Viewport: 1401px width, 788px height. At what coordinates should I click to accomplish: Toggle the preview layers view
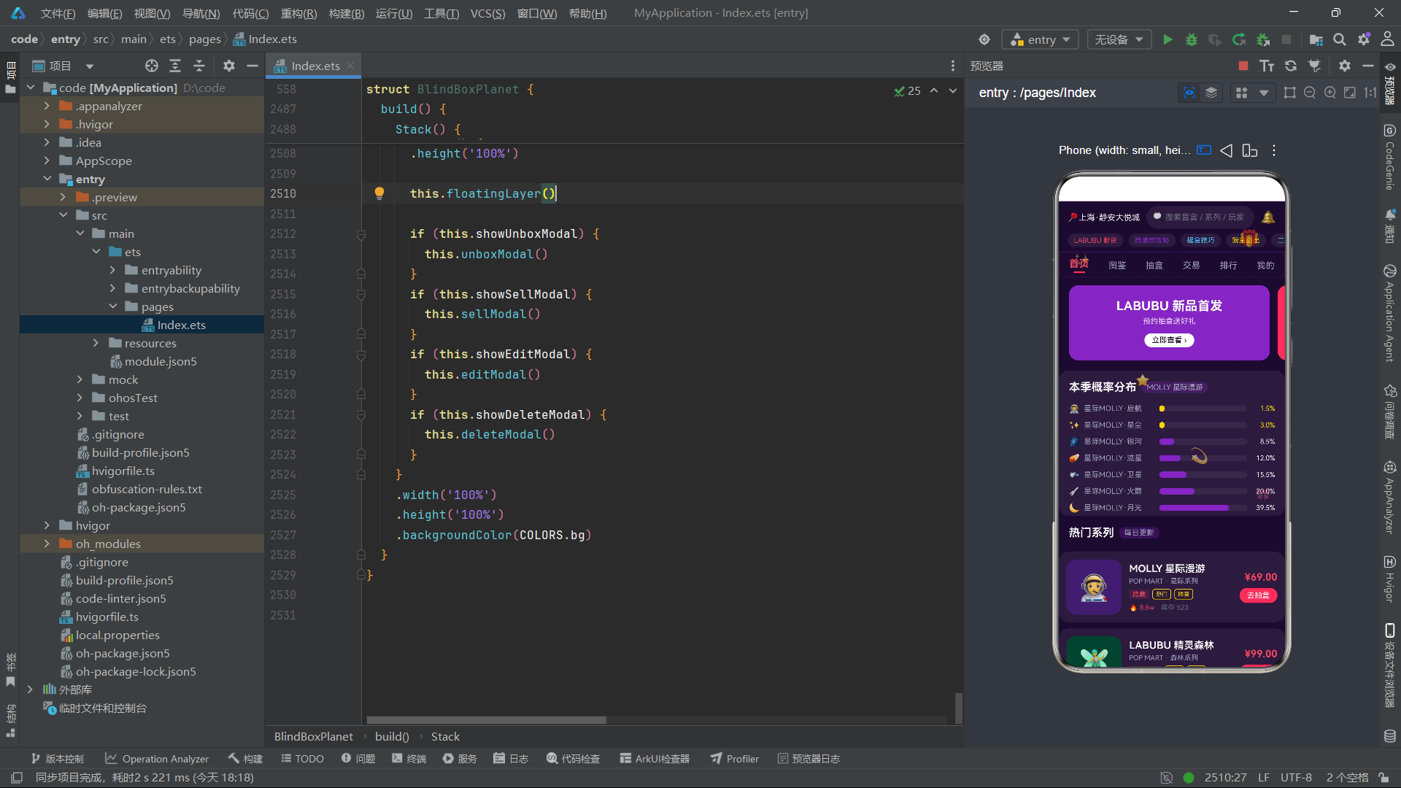click(1211, 93)
